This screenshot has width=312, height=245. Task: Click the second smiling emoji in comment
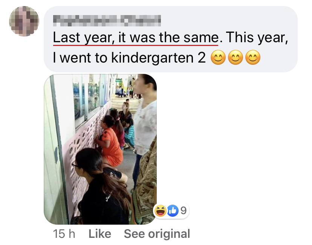[x=236, y=57]
